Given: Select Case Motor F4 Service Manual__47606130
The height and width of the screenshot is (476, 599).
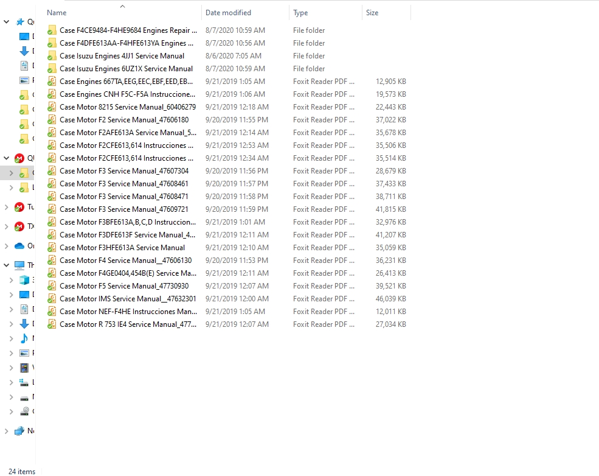Looking at the screenshot, I should tap(126, 261).
